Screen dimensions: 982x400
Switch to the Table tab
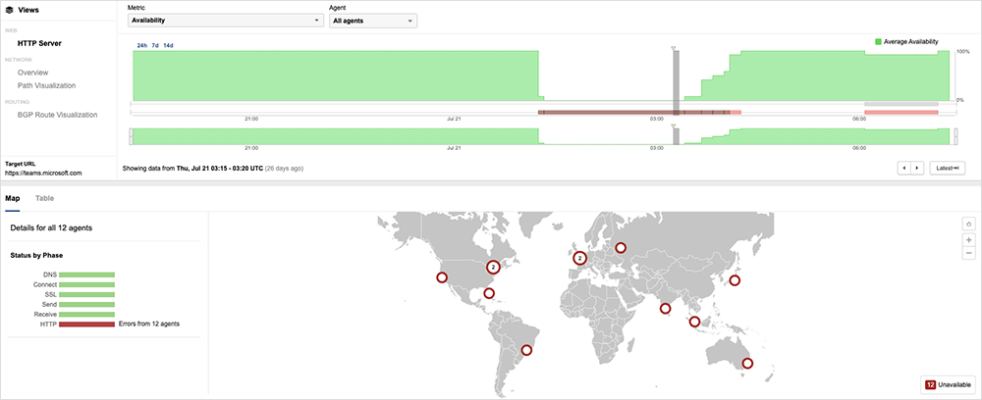click(x=45, y=198)
